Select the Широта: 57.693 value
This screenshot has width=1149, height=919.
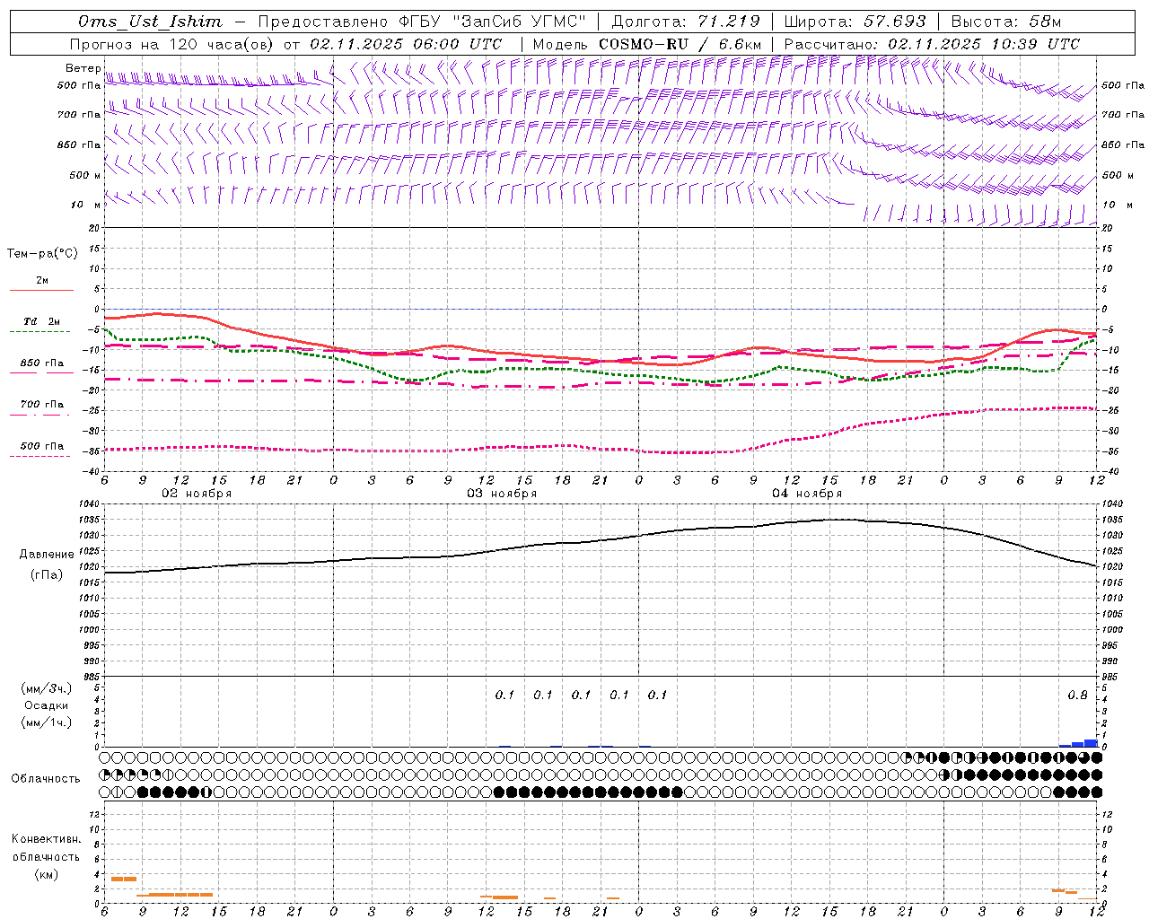[855, 22]
